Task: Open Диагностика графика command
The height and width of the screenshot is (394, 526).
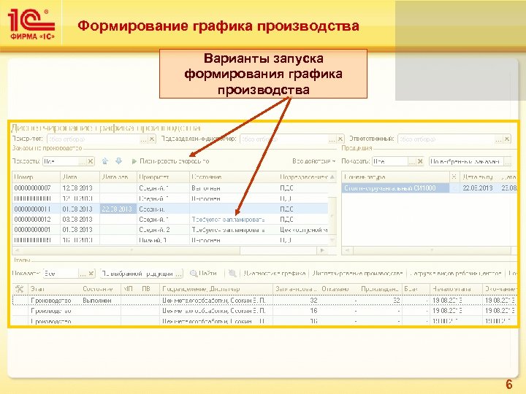Action: click(275, 274)
